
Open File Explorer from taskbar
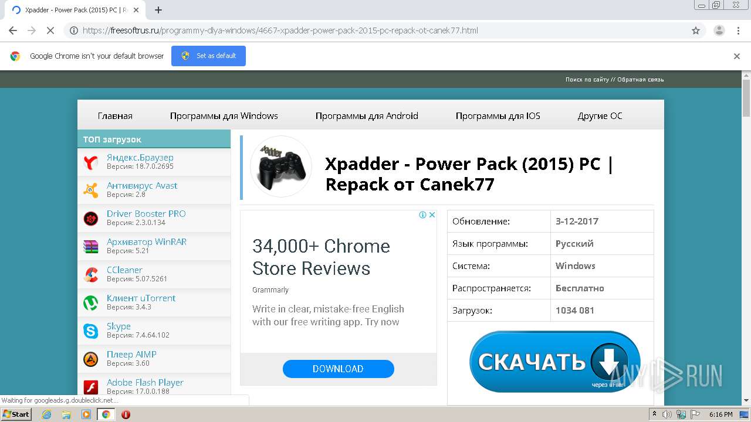click(x=66, y=414)
